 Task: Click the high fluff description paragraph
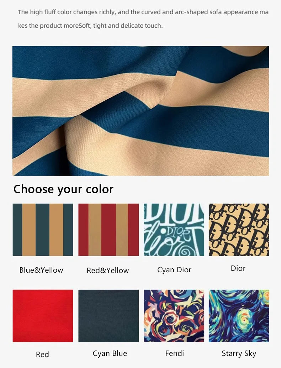tap(143, 19)
